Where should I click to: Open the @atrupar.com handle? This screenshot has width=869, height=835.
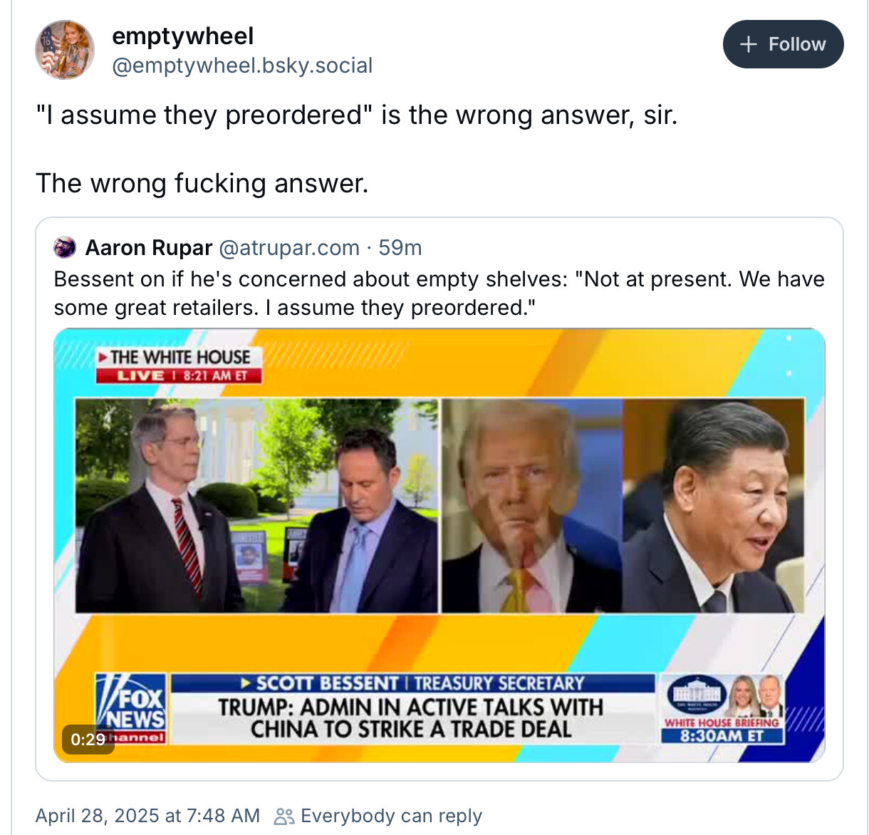click(x=288, y=247)
